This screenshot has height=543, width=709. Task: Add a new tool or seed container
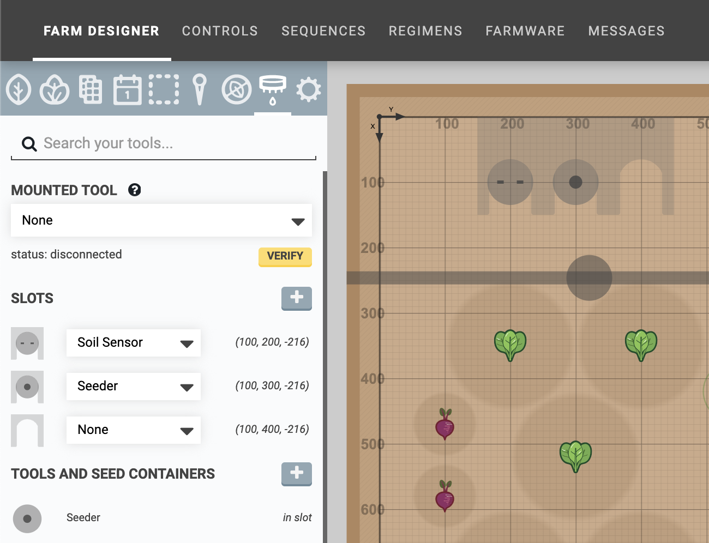[296, 473]
